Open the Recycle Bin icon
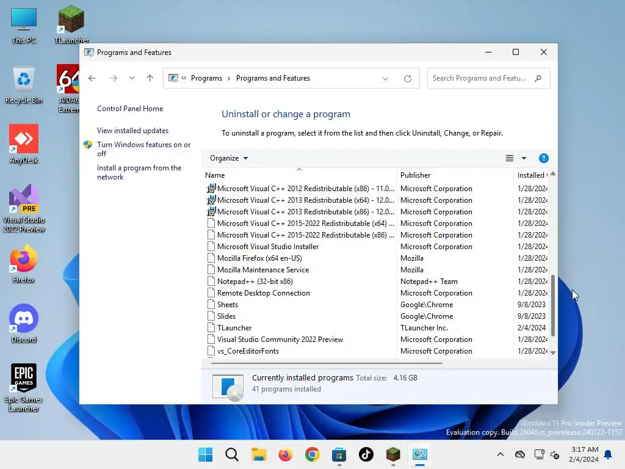This screenshot has width=625, height=469. [24, 85]
